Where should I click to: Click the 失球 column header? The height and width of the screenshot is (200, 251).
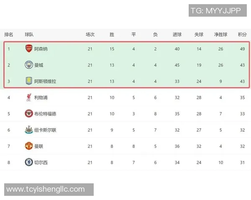point(199,34)
